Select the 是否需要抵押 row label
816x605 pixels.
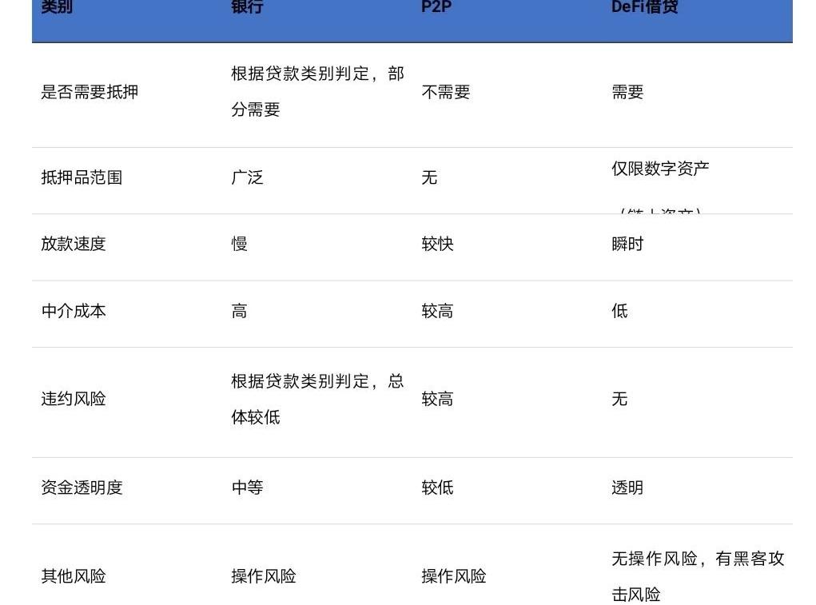click(x=90, y=92)
